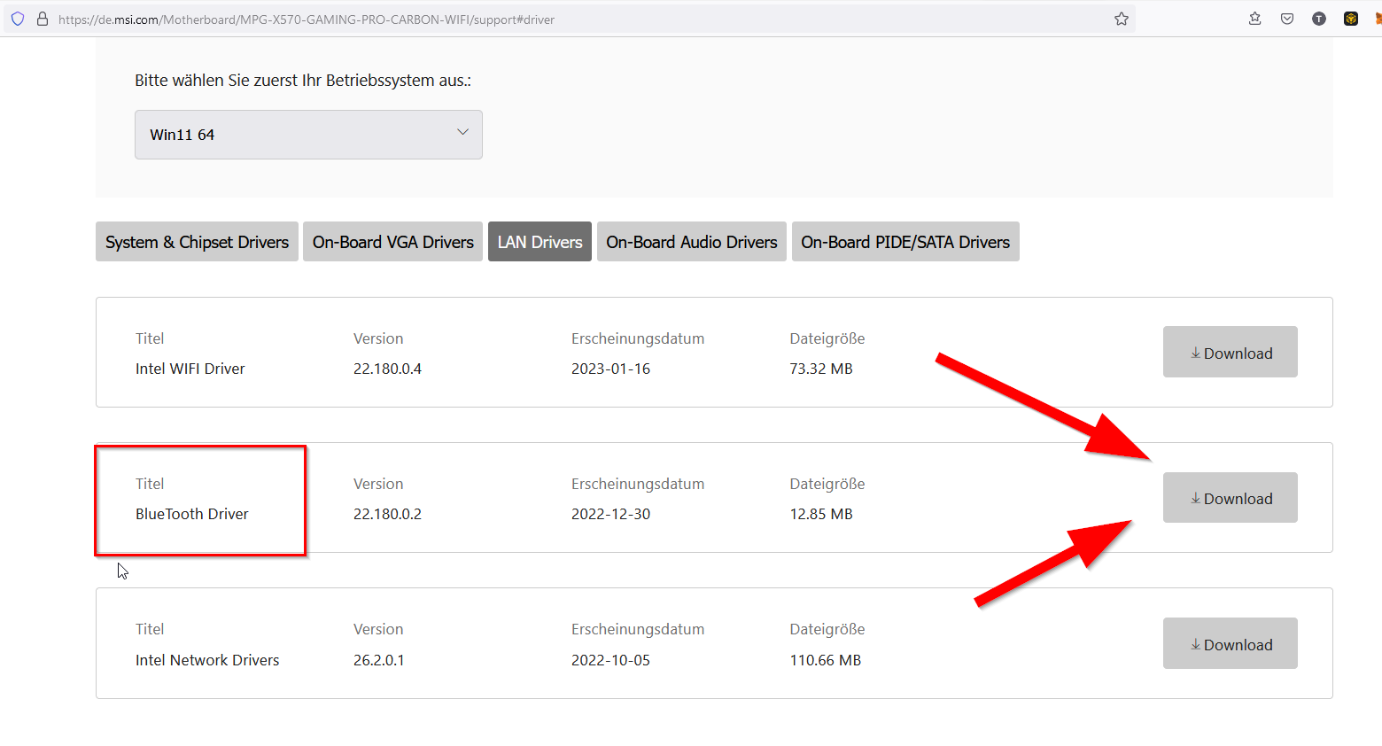1382x746 pixels.
Task: Open the bookmarks tray icon in the toolbar
Action: click(1255, 19)
